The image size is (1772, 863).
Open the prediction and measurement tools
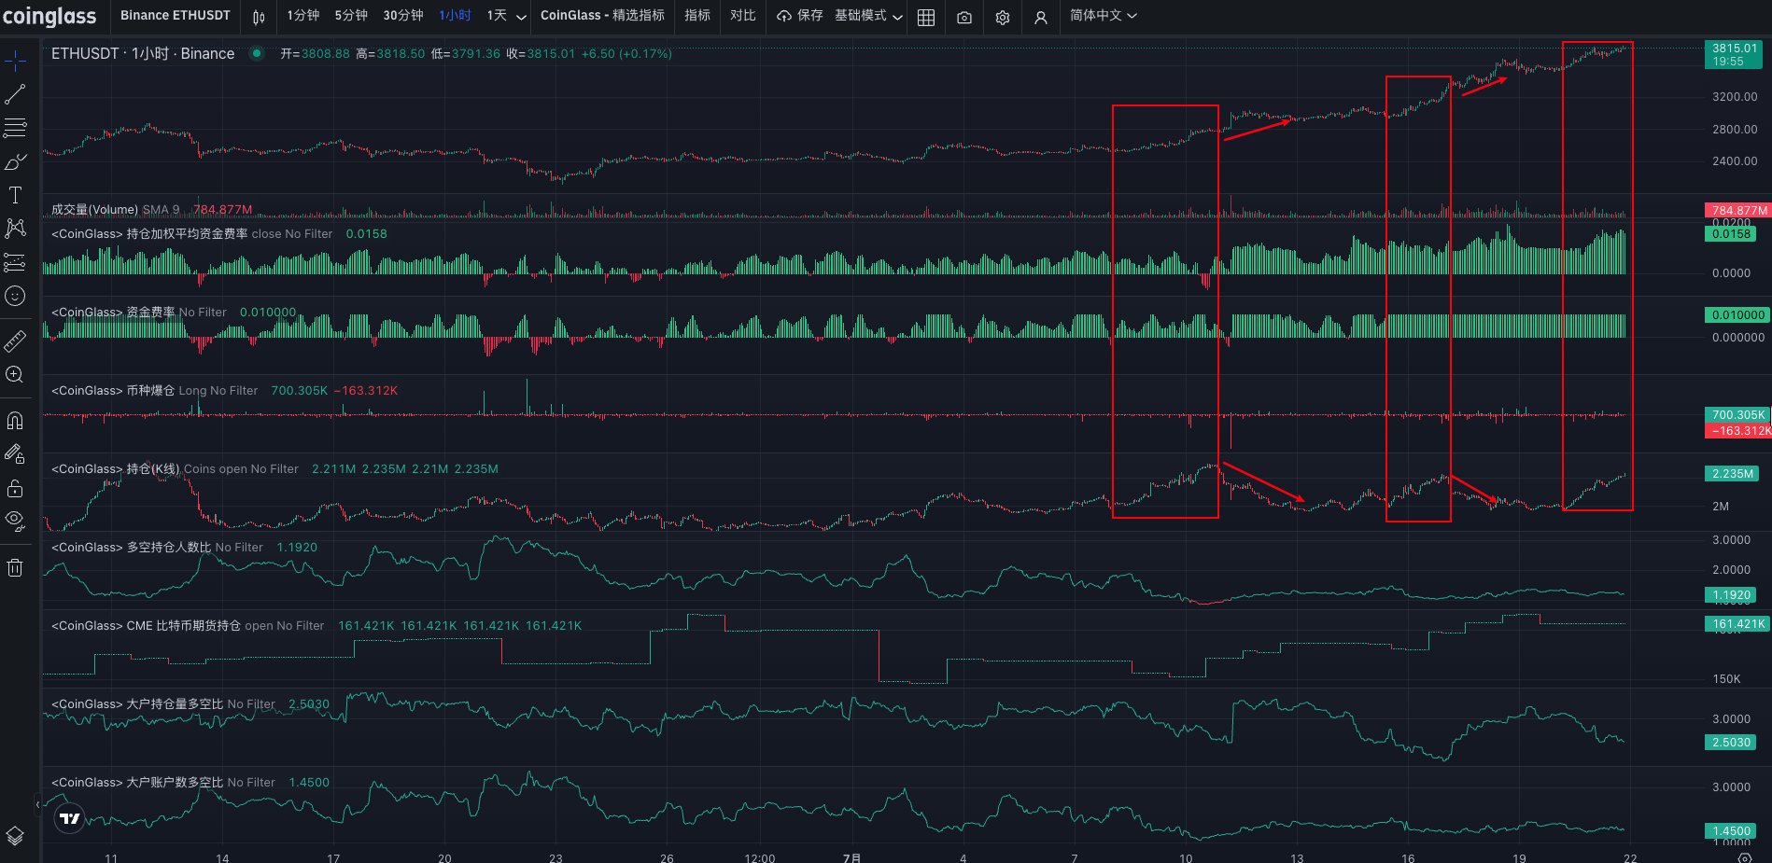click(15, 262)
